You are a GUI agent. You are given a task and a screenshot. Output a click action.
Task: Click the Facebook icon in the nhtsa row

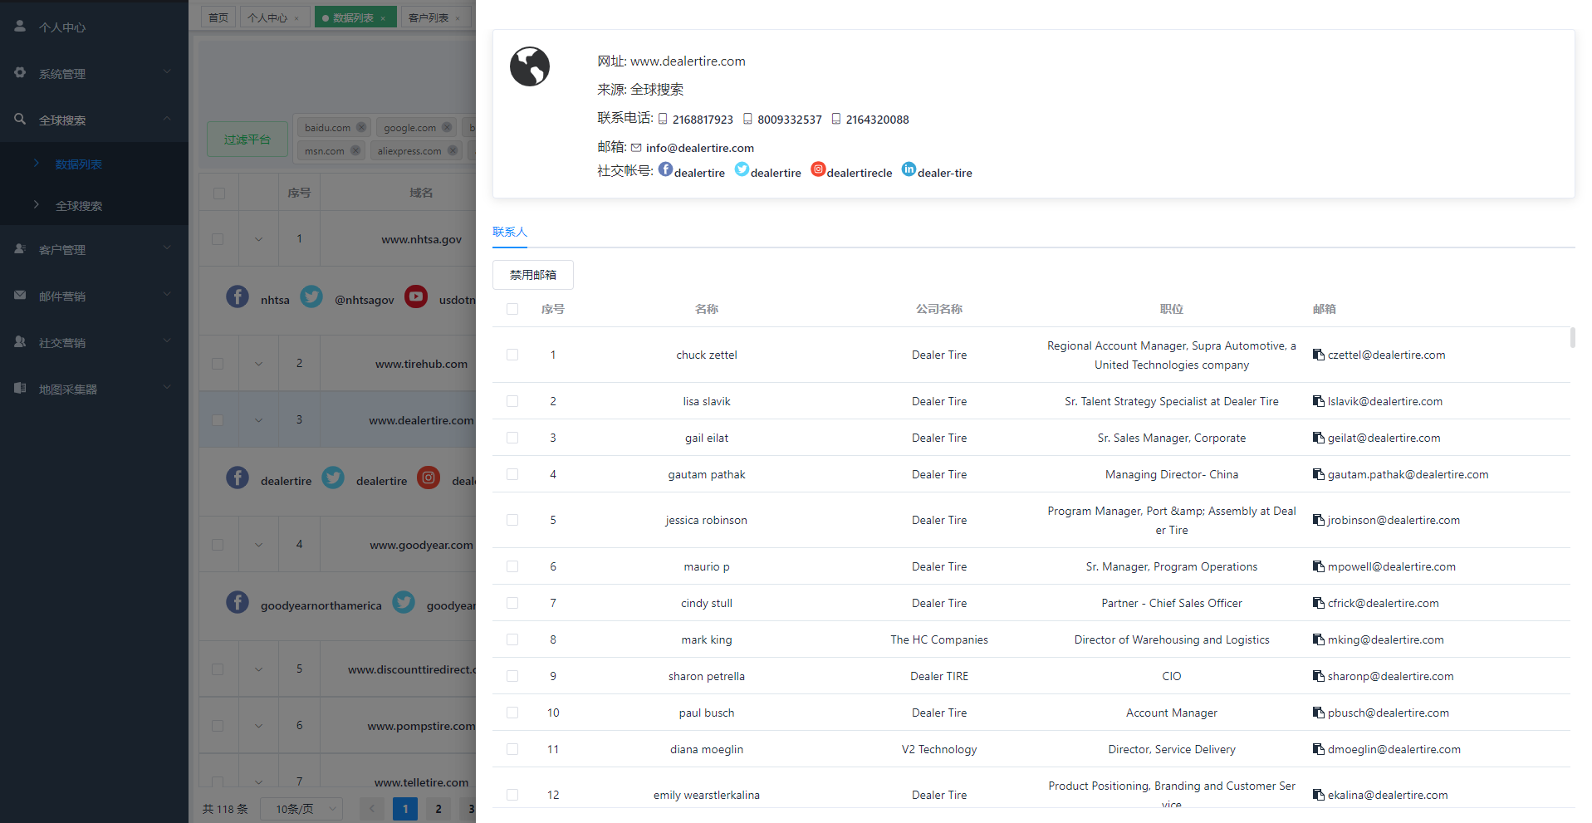coord(238,296)
